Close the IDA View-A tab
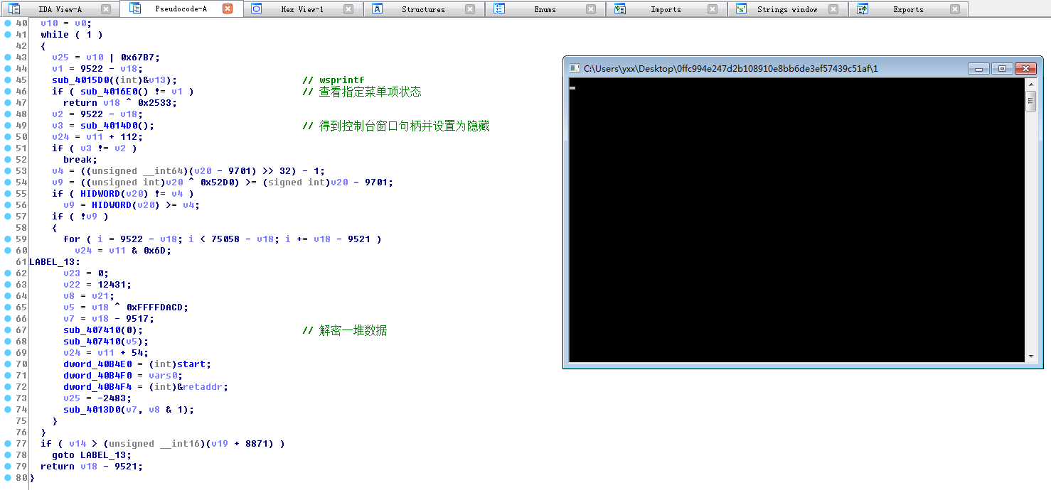The image size is (1051, 490). click(106, 9)
